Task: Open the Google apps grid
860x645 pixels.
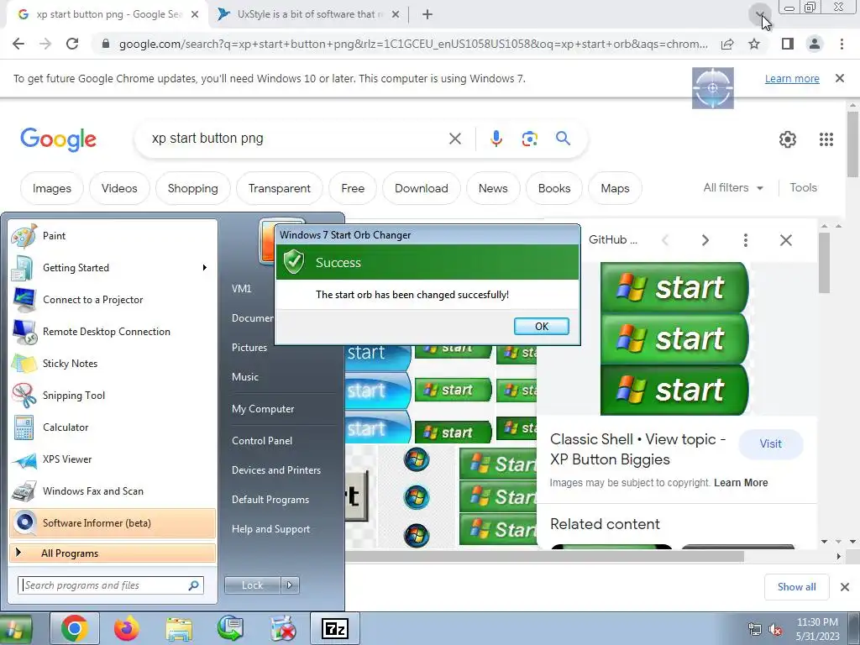Action: click(x=826, y=139)
